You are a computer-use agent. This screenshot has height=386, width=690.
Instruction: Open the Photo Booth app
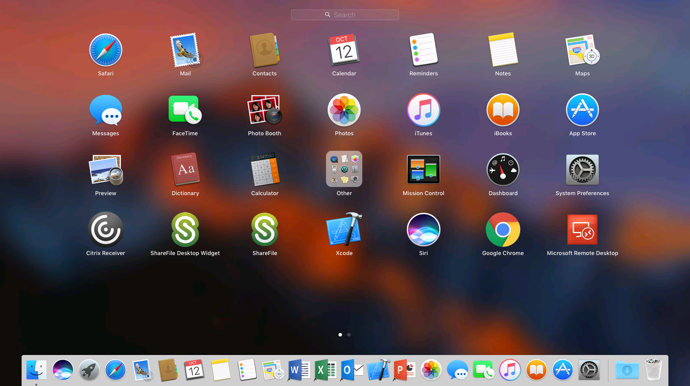[x=265, y=110]
